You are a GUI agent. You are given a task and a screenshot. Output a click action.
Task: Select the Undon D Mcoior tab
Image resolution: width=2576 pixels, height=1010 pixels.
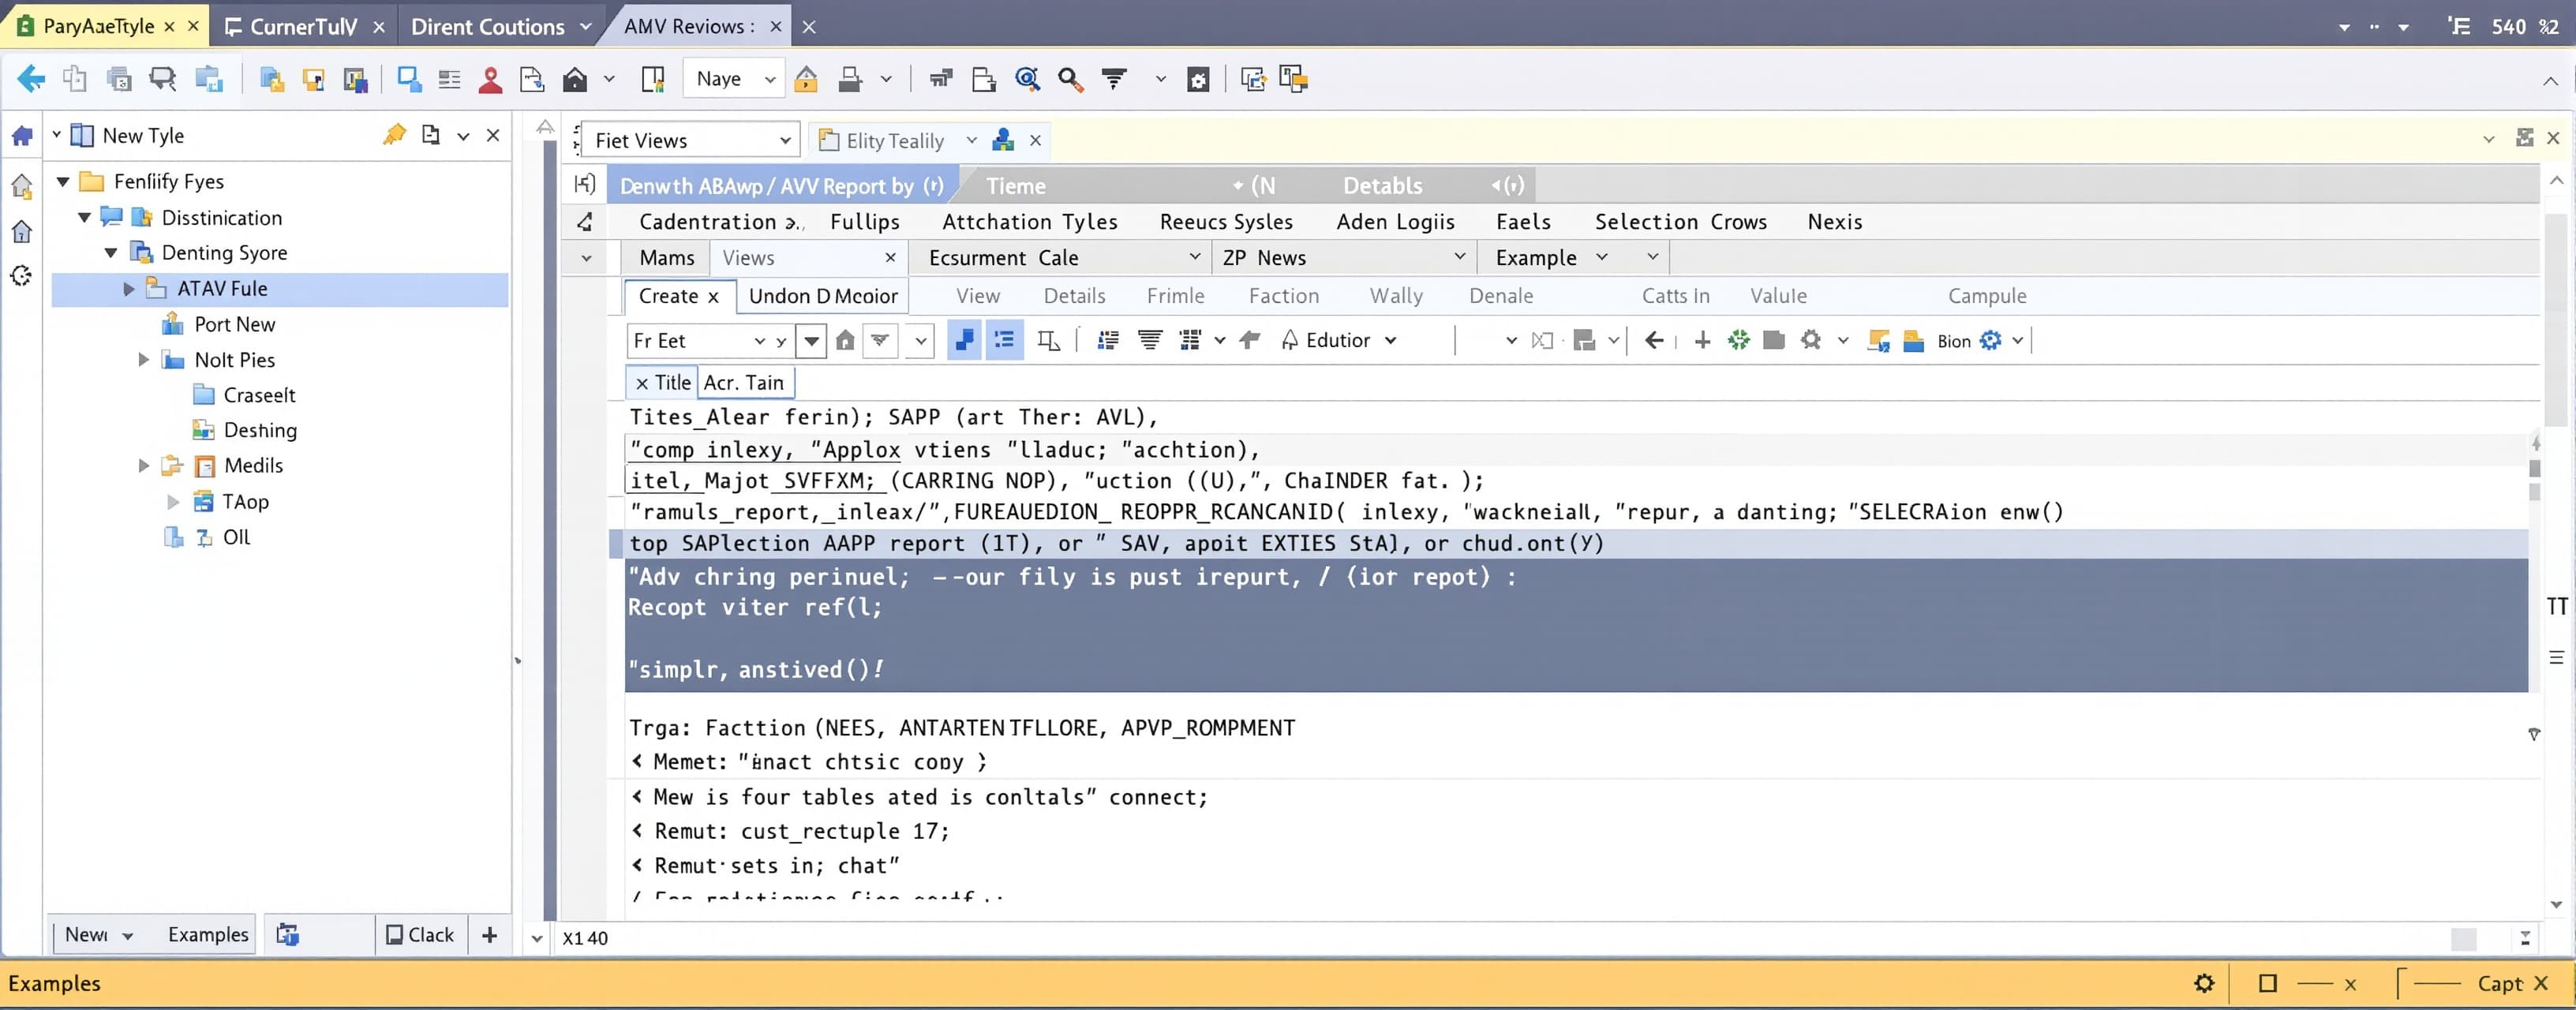pyautogui.click(x=822, y=295)
